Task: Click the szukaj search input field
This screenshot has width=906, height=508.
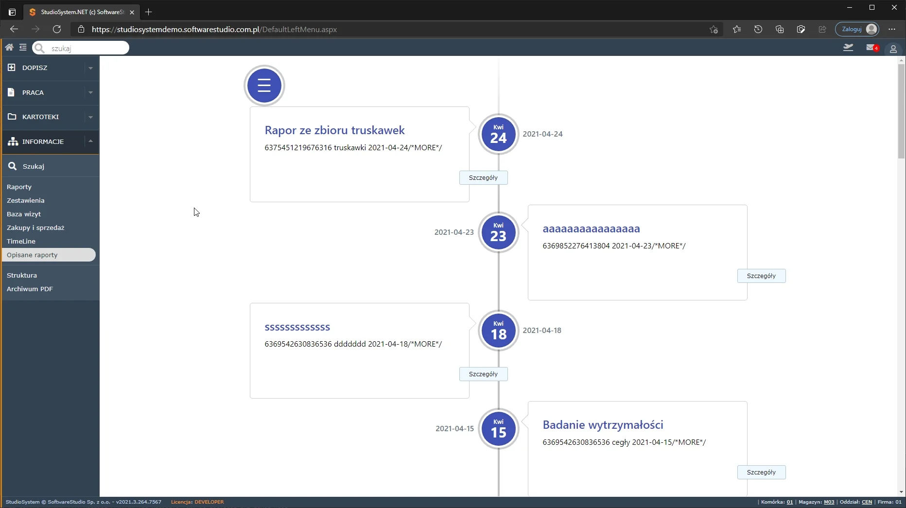Action: click(x=87, y=48)
